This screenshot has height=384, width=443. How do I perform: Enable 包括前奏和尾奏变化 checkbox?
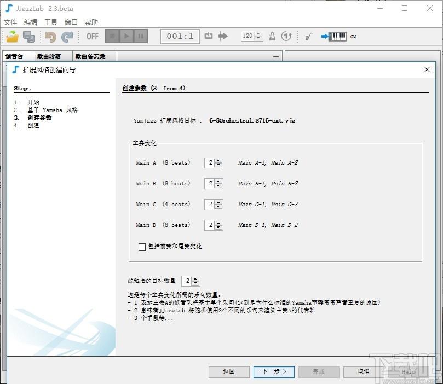(x=142, y=247)
